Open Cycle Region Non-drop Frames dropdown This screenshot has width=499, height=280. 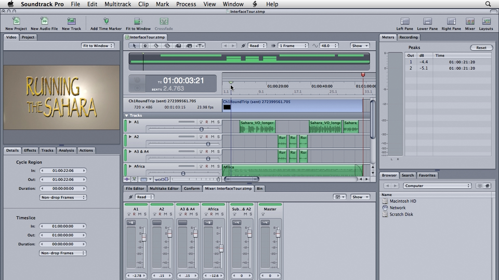[63, 198]
